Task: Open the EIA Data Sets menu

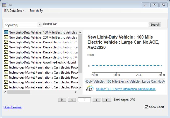Action: [x=14, y=11]
